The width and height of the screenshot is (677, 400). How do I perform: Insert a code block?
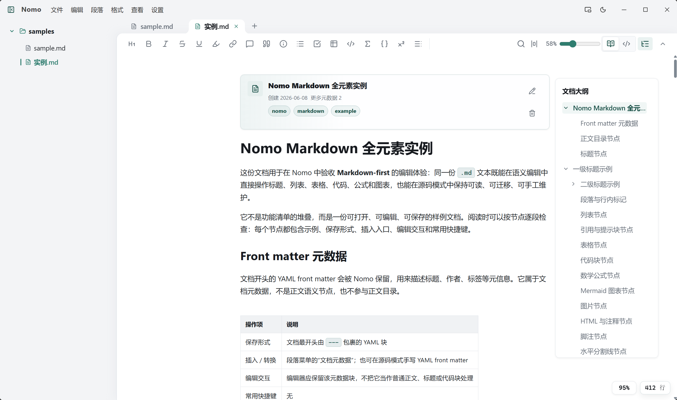[351, 44]
